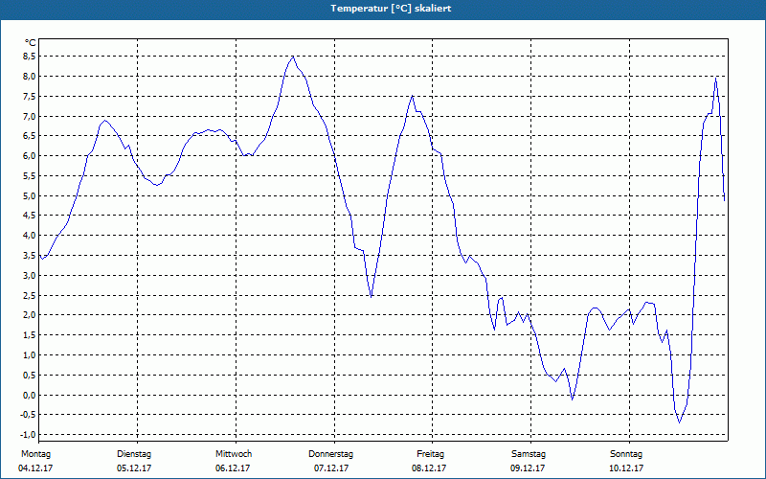Click the 08.12.17 date label
This screenshot has width=766, height=479.
429,468
